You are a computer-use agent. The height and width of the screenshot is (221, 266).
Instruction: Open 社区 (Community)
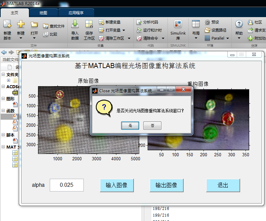tap(255, 22)
